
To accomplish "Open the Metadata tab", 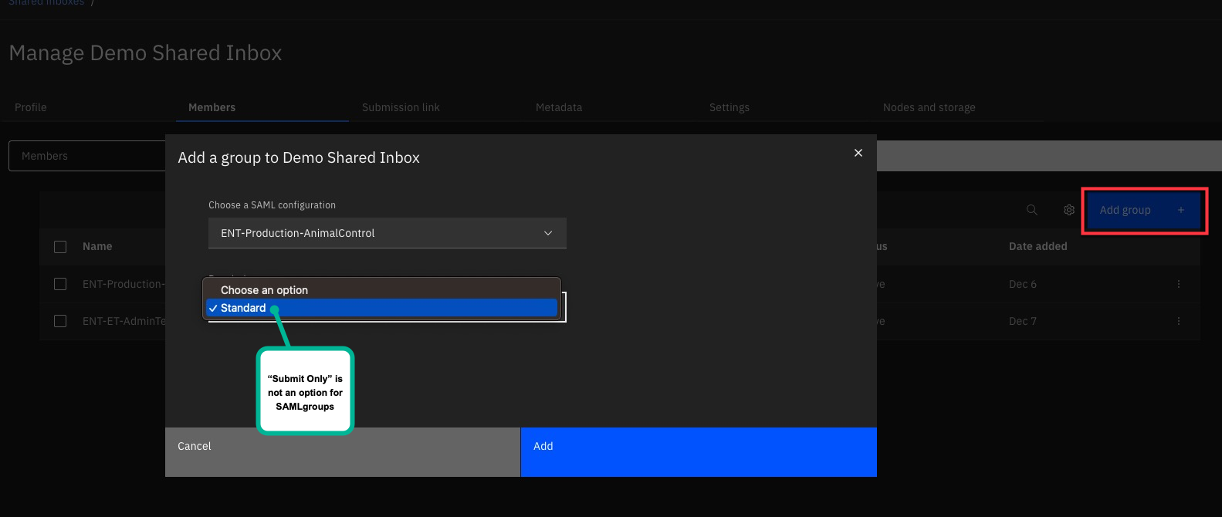I will [x=559, y=107].
